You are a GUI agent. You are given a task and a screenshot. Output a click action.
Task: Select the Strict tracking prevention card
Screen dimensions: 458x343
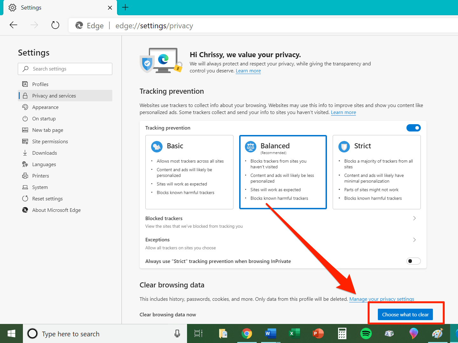pos(377,172)
